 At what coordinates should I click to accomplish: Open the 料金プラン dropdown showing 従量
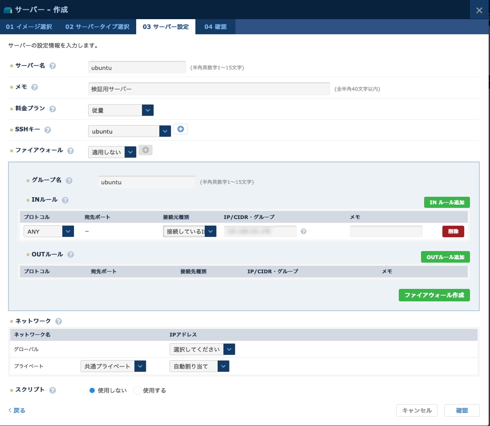[121, 110]
